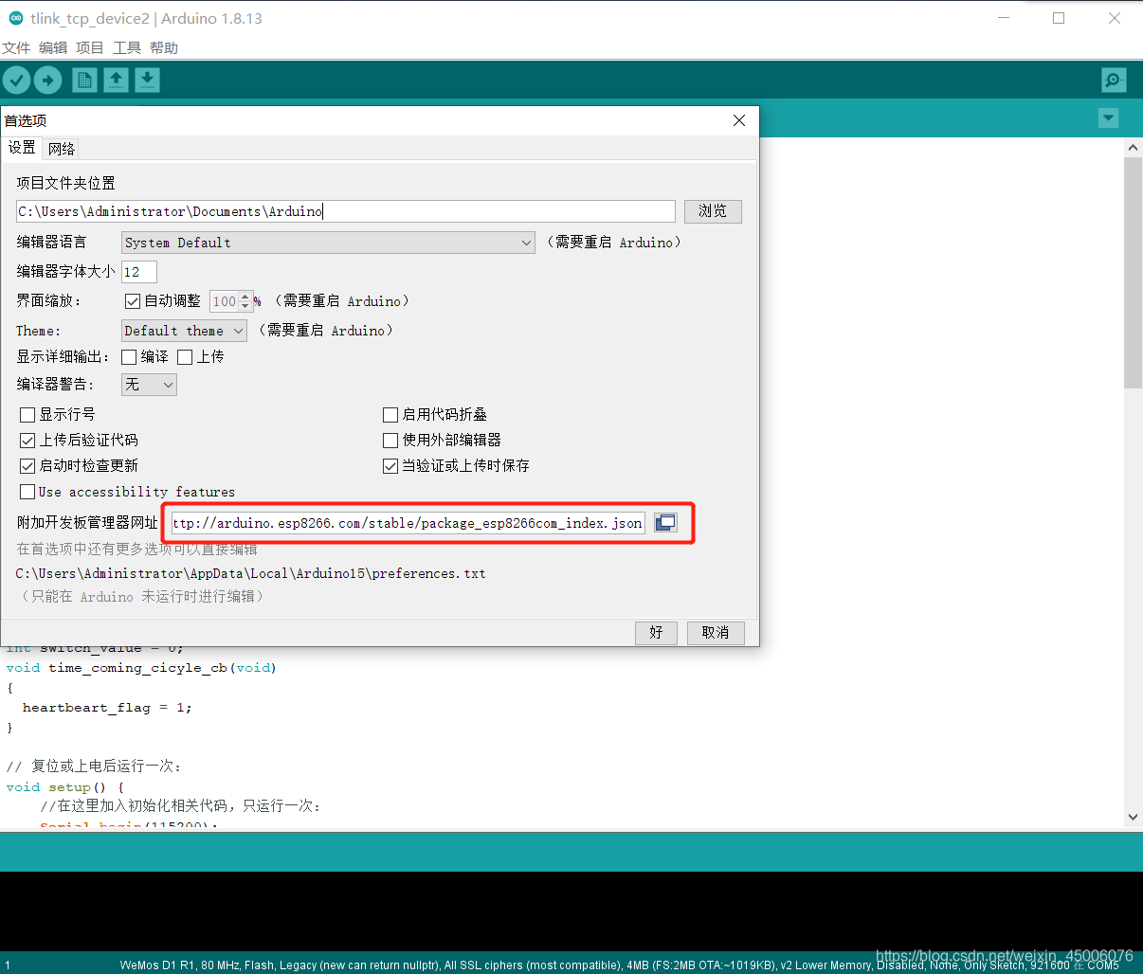Switch to the 网络 tab
The width and height of the screenshot is (1143, 974).
(62, 148)
